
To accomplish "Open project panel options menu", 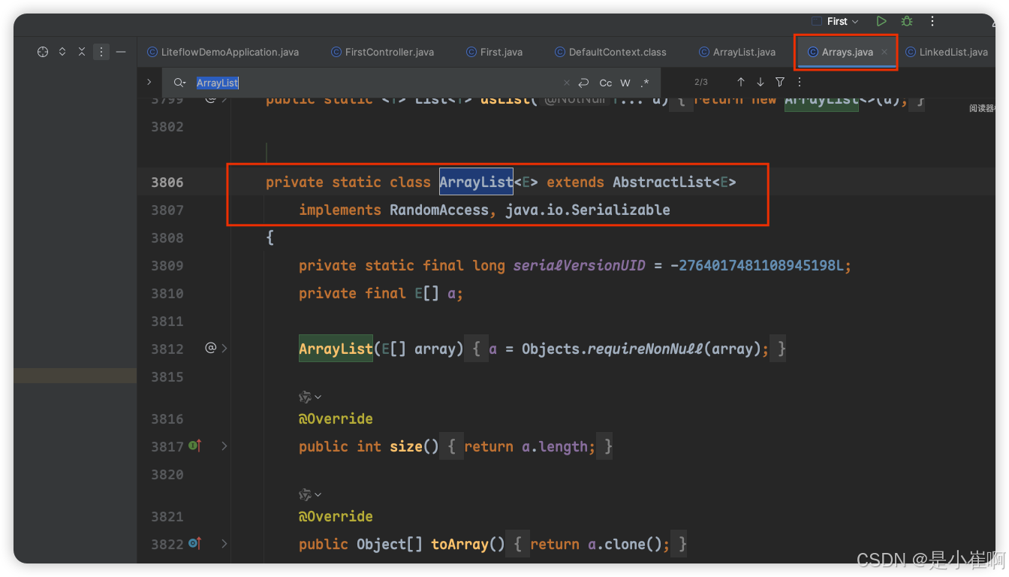I will click(x=101, y=52).
